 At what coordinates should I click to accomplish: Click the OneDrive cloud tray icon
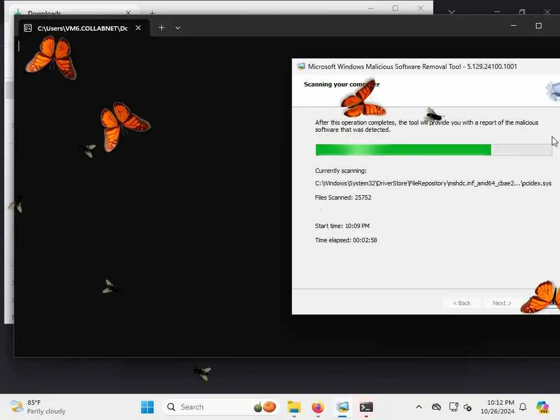[x=436, y=407]
